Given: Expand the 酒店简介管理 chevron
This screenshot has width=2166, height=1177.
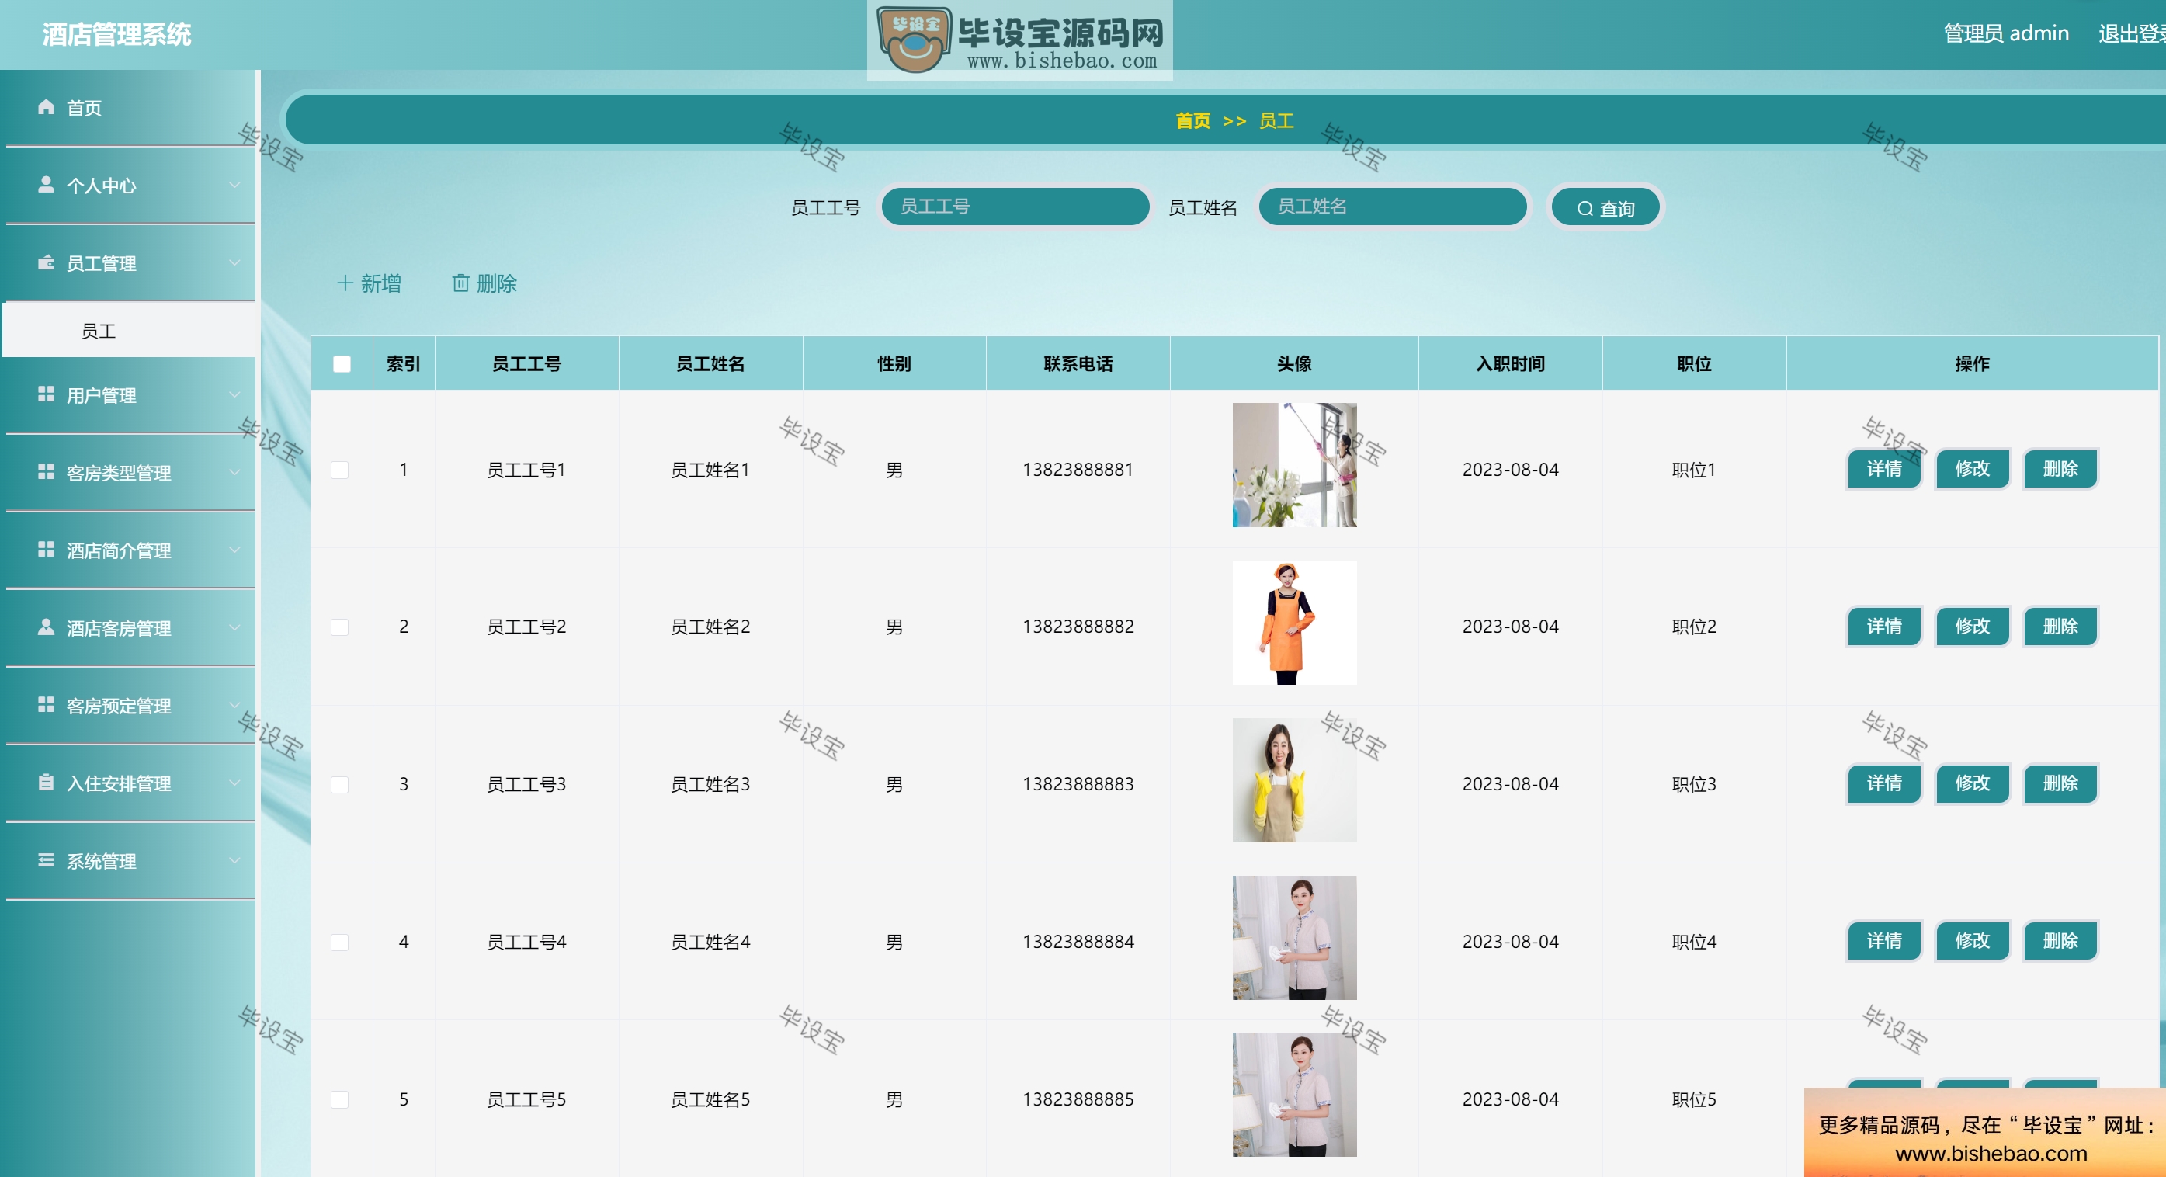Looking at the screenshot, I should pyautogui.click(x=234, y=549).
